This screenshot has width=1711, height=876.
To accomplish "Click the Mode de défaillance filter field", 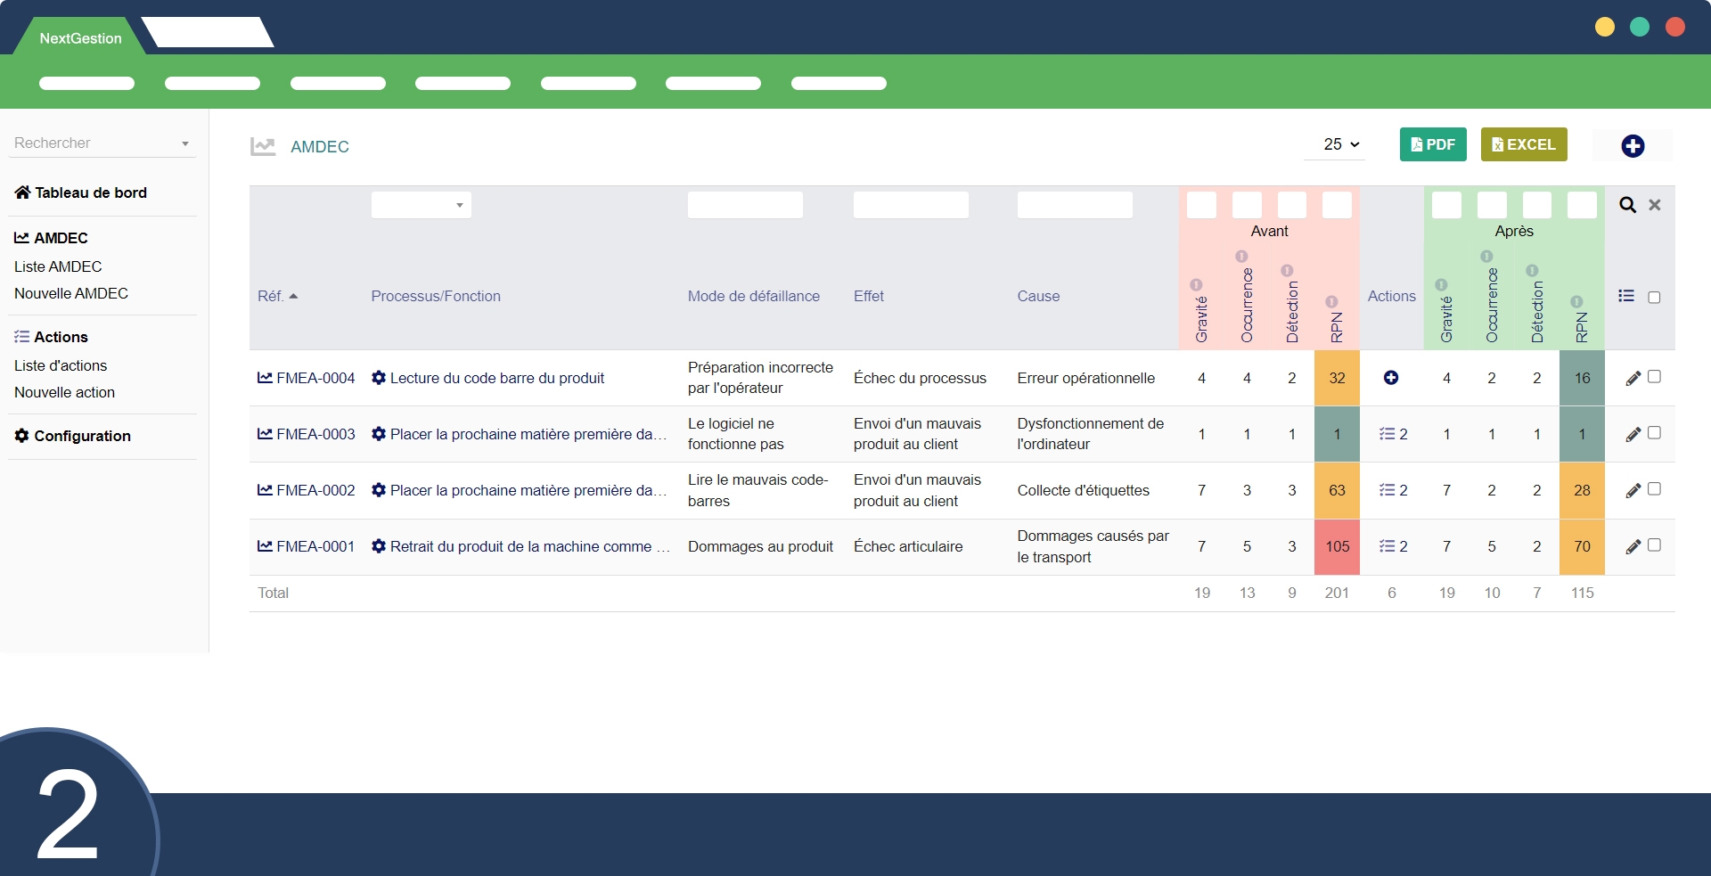I will [x=745, y=205].
